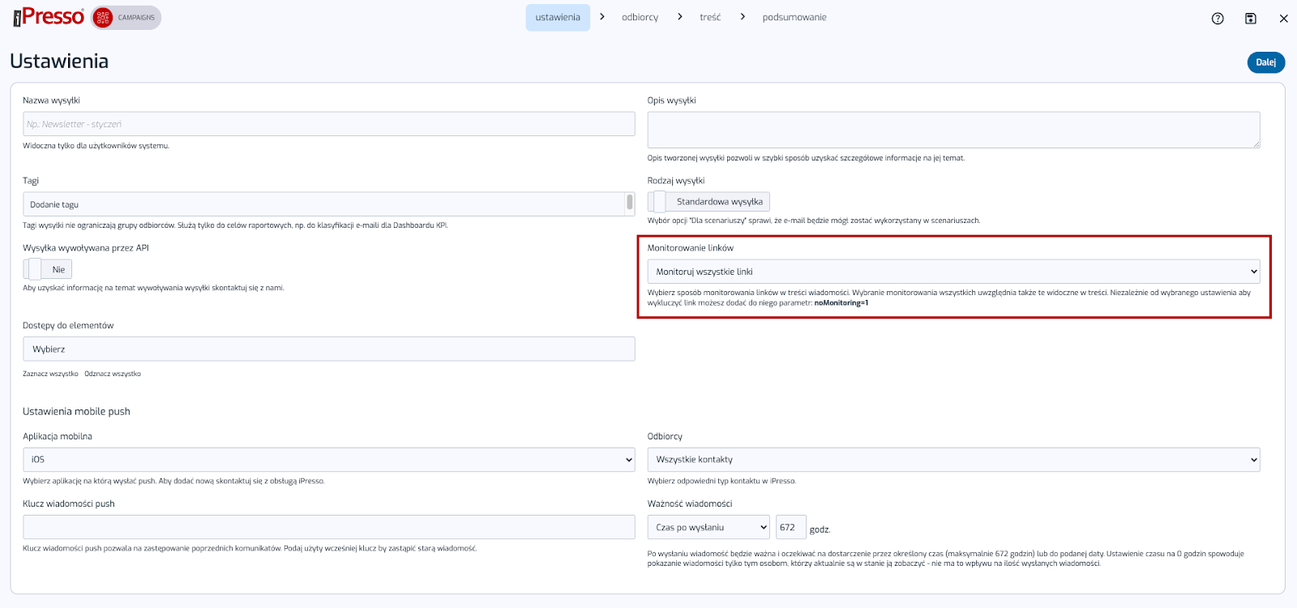Viewport: 1297px width, 608px height.
Task: Open the help question mark icon
Action: click(1218, 19)
